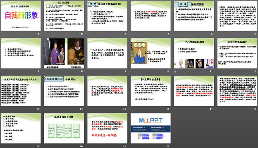This screenshot has width=258, height=148.
Task: Select slide 1 titled 自我新形象
Action: pyautogui.click(x=21, y=16)
